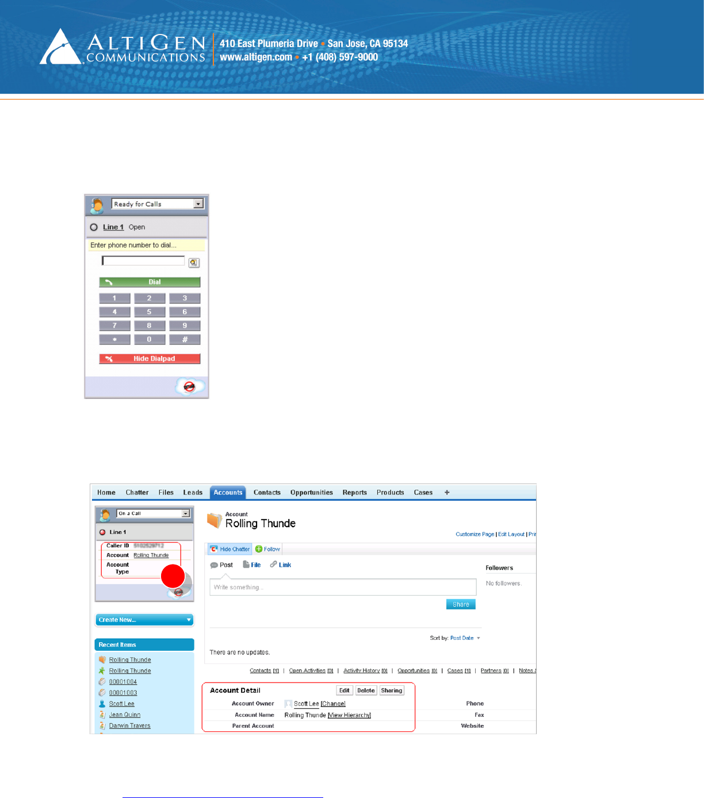Open the 00001003 recent item link
The image size is (704, 798).
point(123,693)
